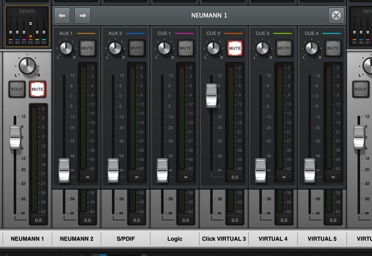Click the CUE 2 pan knob
The height and width of the screenshot is (256, 372).
tap(213, 48)
